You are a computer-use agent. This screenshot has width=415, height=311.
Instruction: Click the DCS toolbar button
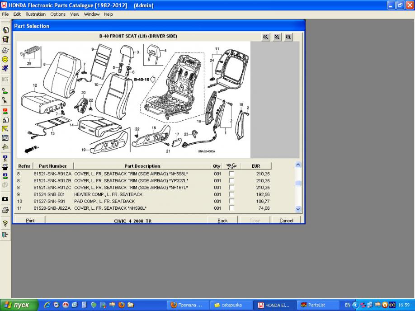(5, 80)
